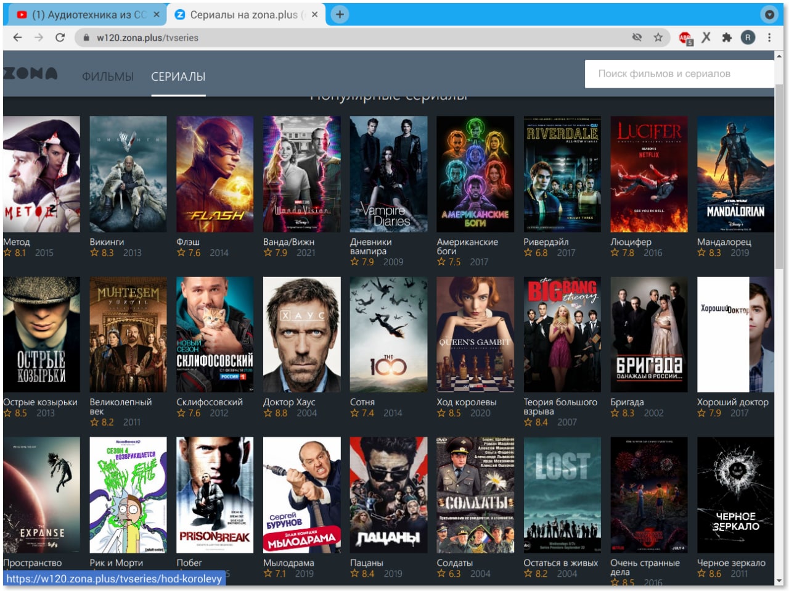The image size is (789, 591).
Task: Open the browser tab search dropdown
Action: (769, 14)
